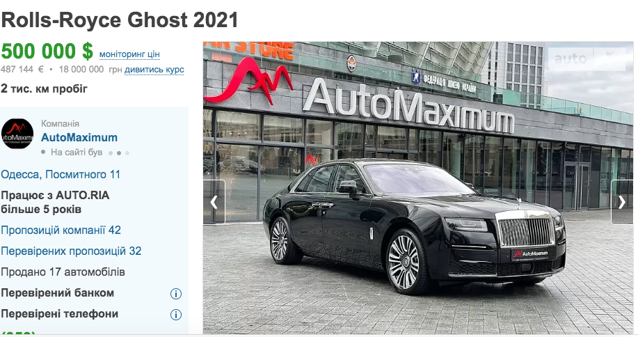Click Перевірені телефони label
Screen dimensions: 638x337
pyautogui.click(x=59, y=314)
